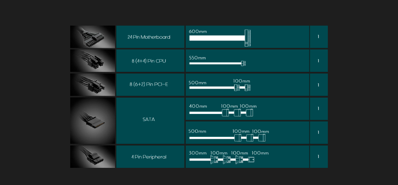Open the 8 Pin CPU cable photo
Viewport: 398px width, 185px height.
(x=92, y=61)
